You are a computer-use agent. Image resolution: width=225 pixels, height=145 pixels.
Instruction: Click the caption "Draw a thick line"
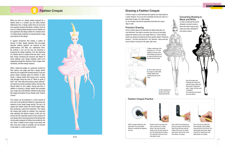point(181,129)
